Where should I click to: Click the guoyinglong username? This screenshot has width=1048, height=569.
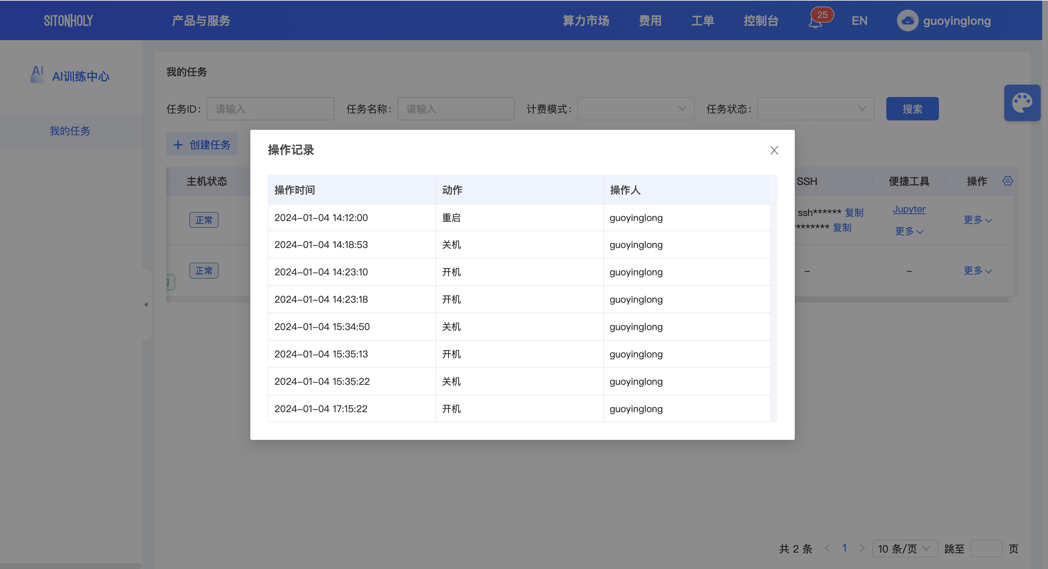pos(956,21)
